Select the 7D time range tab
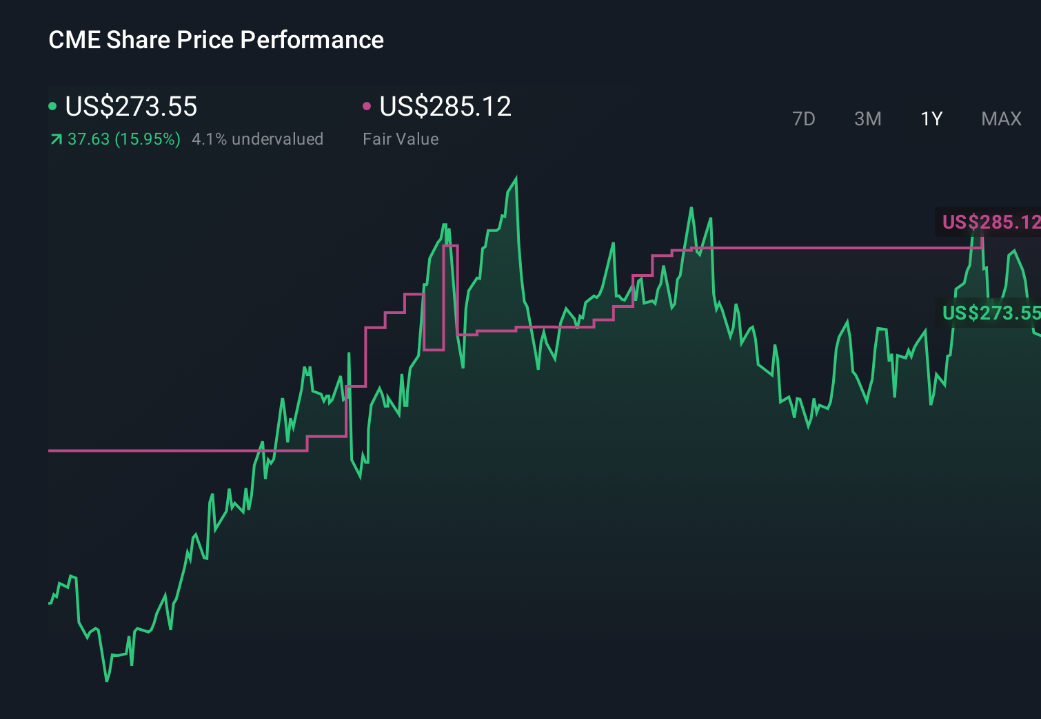 (x=805, y=118)
